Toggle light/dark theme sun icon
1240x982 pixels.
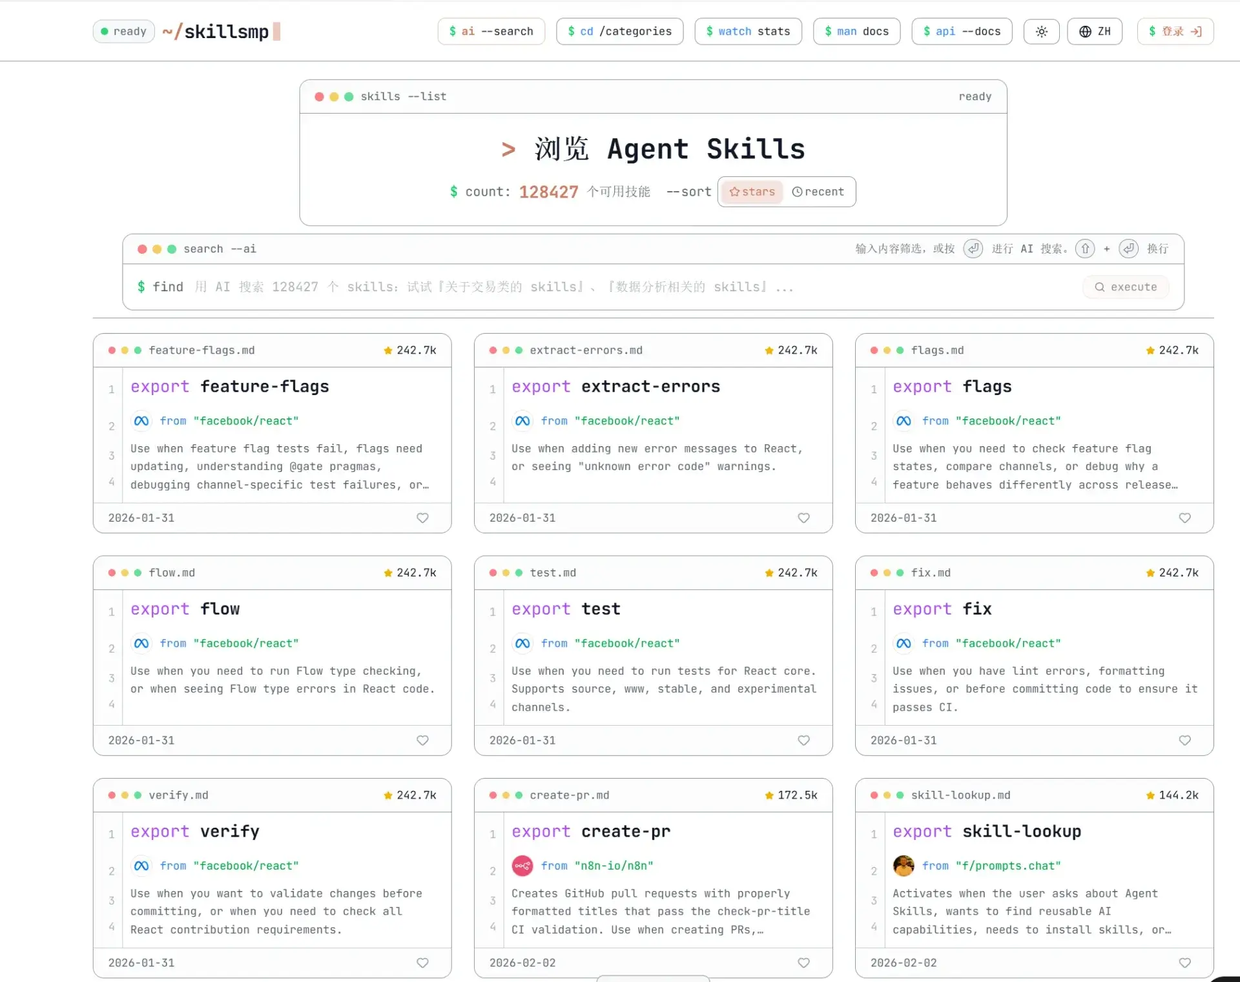pos(1041,32)
